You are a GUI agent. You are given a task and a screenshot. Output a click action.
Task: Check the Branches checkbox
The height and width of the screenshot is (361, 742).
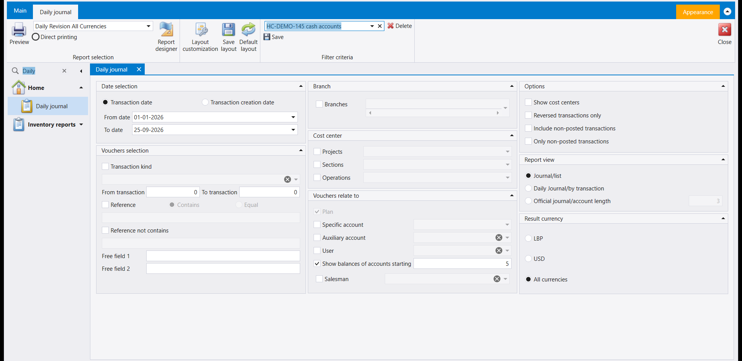click(x=319, y=104)
